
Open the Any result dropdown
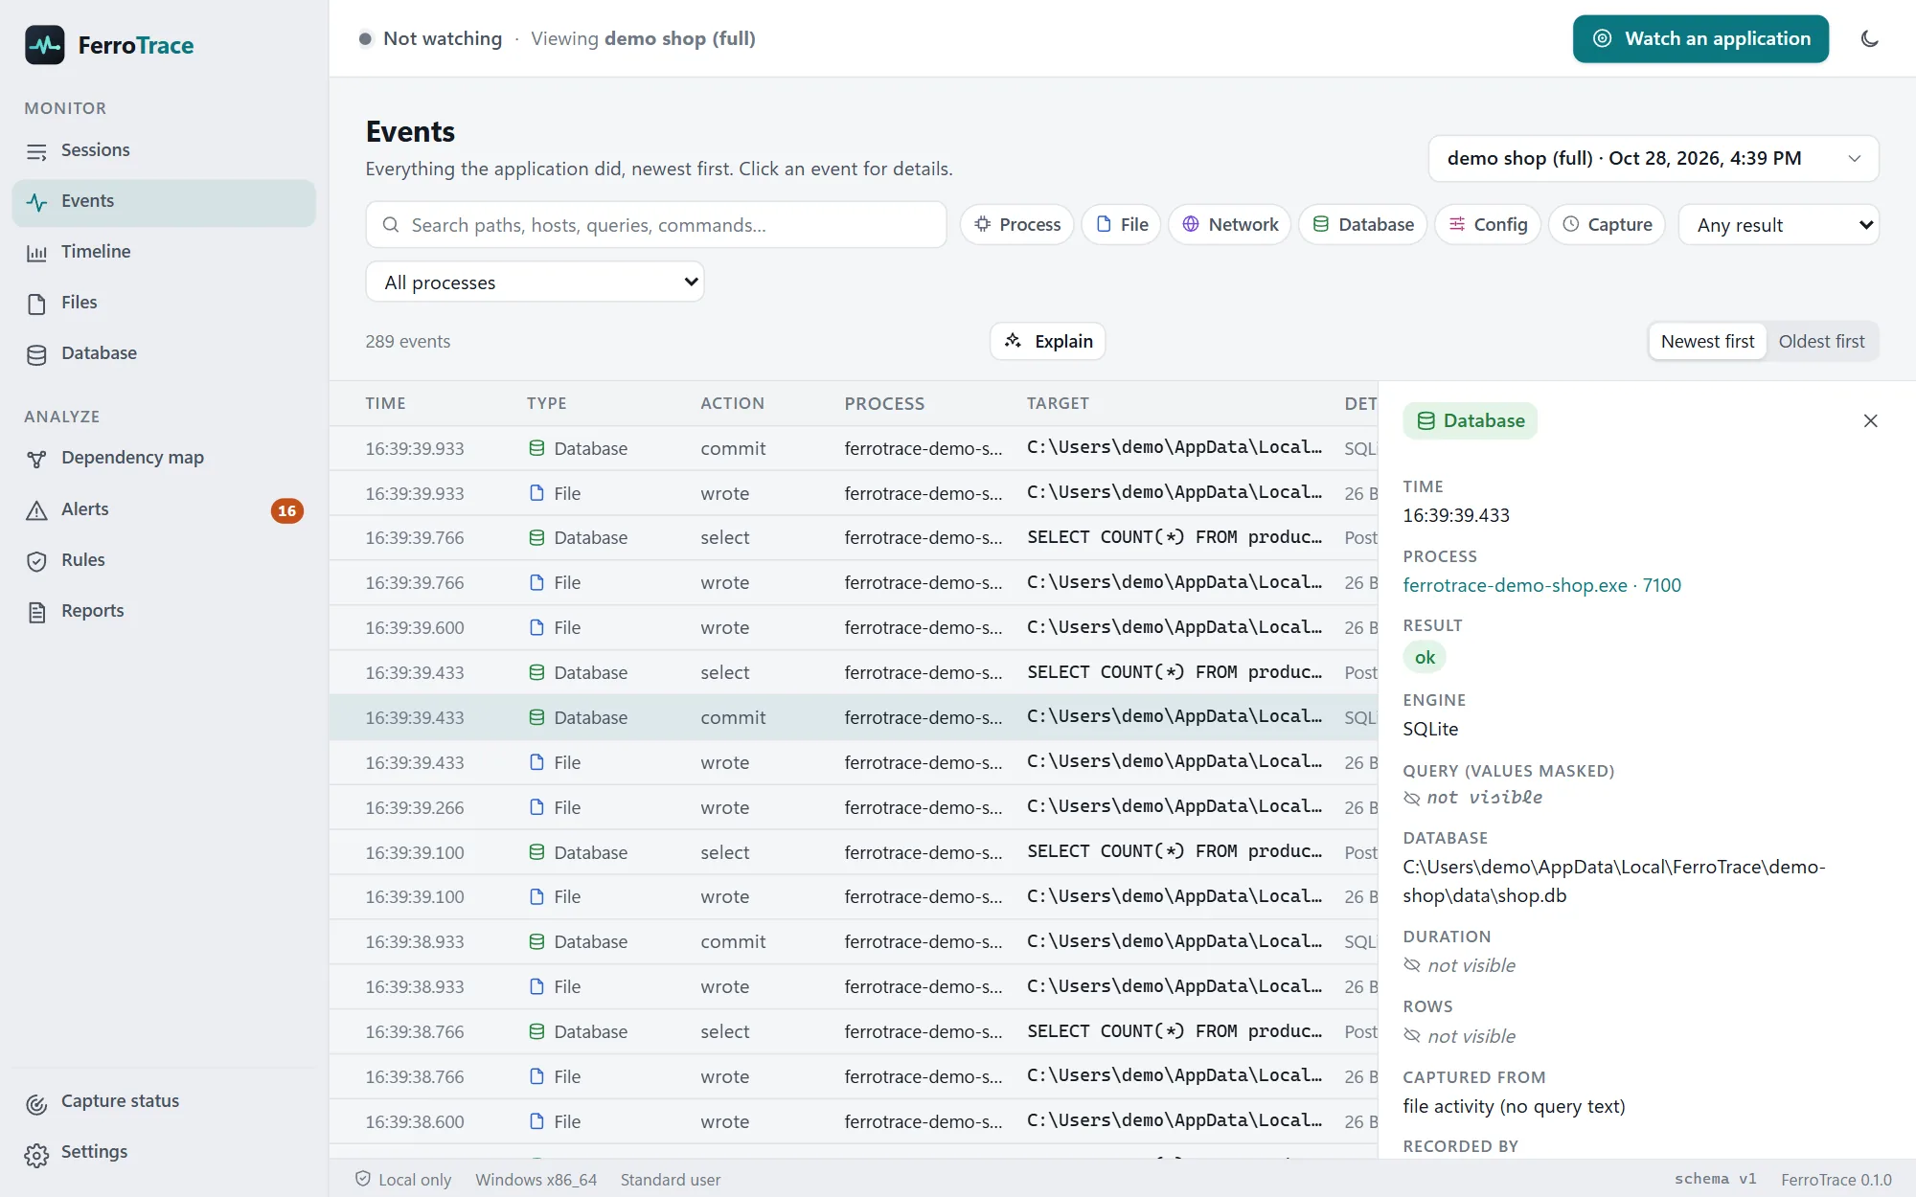pyautogui.click(x=1779, y=225)
